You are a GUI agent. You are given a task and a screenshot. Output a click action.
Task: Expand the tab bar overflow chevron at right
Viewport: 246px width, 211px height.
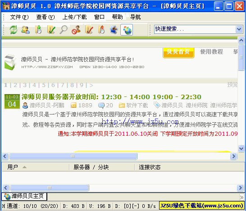click(x=242, y=197)
